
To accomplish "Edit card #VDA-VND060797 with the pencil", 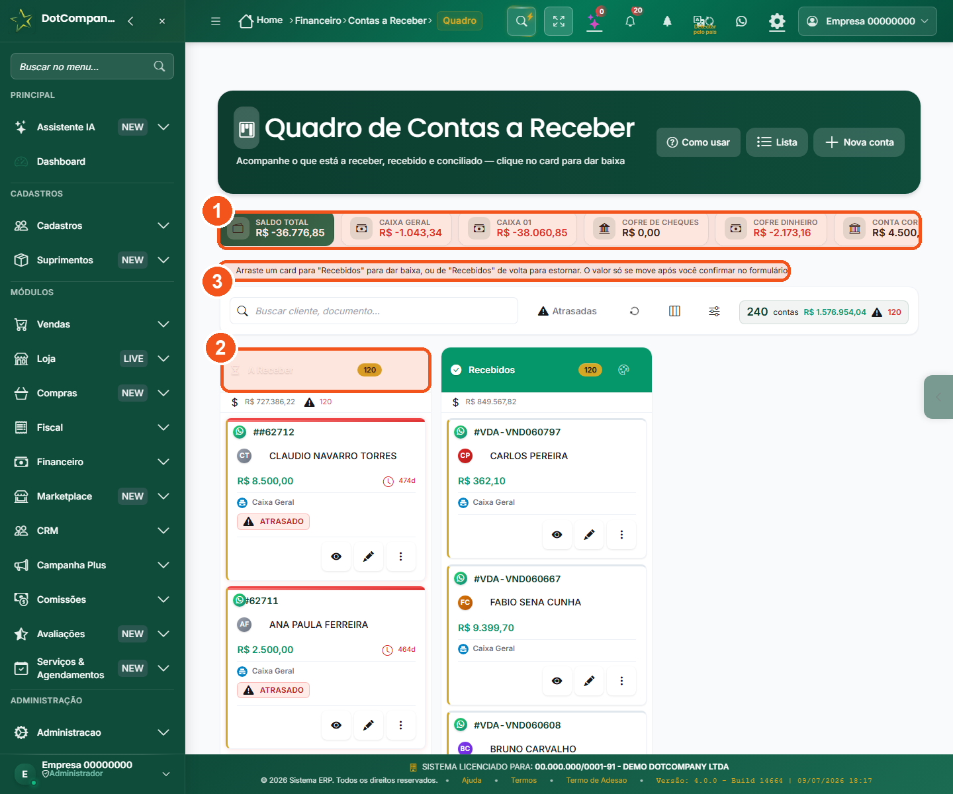I will point(589,535).
